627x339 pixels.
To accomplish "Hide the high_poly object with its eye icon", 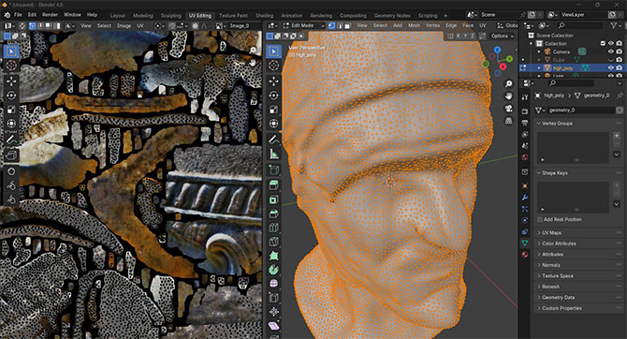I will click(610, 68).
